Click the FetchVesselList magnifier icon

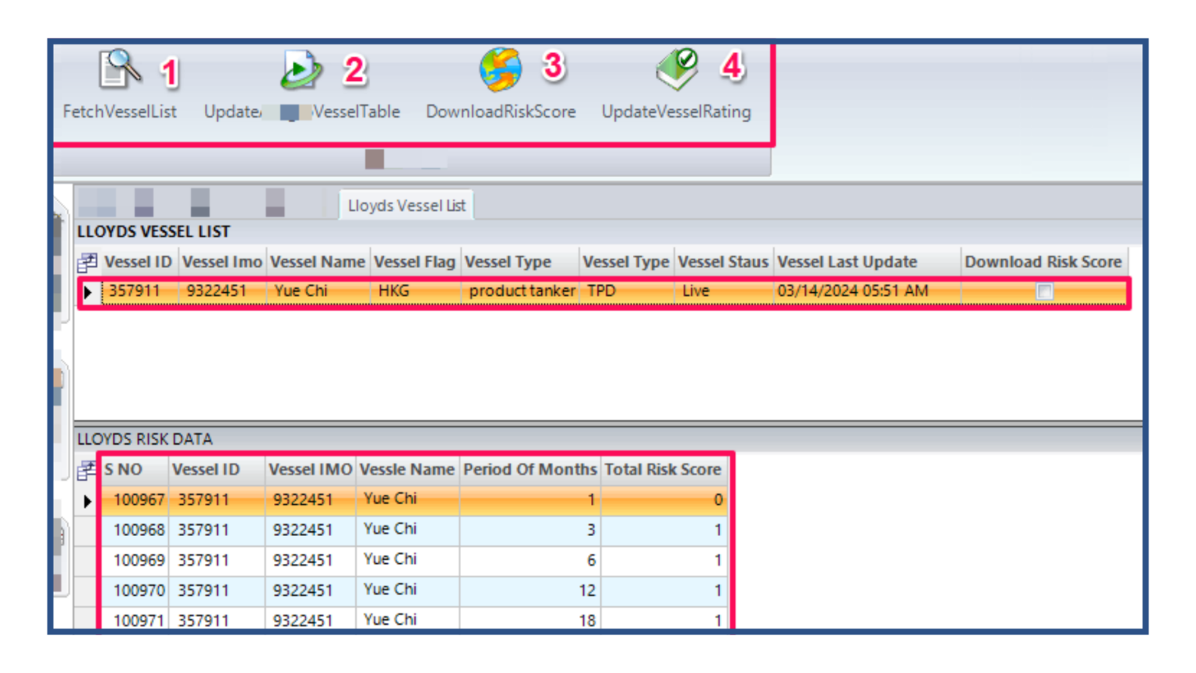[x=119, y=70]
